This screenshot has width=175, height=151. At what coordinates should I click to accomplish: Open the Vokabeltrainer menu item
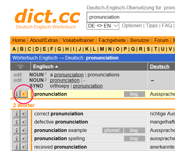78,40
